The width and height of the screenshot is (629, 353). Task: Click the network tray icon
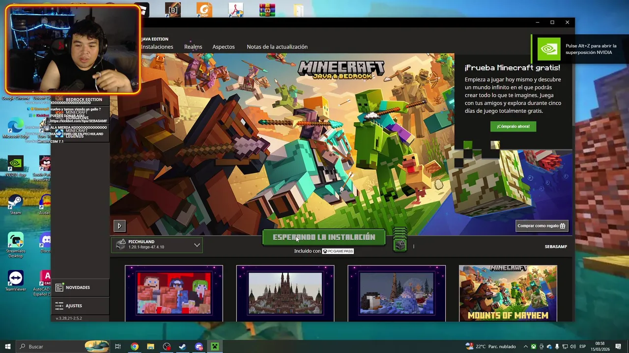point(565,347)
